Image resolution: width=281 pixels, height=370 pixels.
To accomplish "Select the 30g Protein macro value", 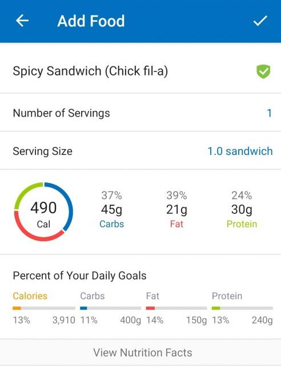I will 242,209.
